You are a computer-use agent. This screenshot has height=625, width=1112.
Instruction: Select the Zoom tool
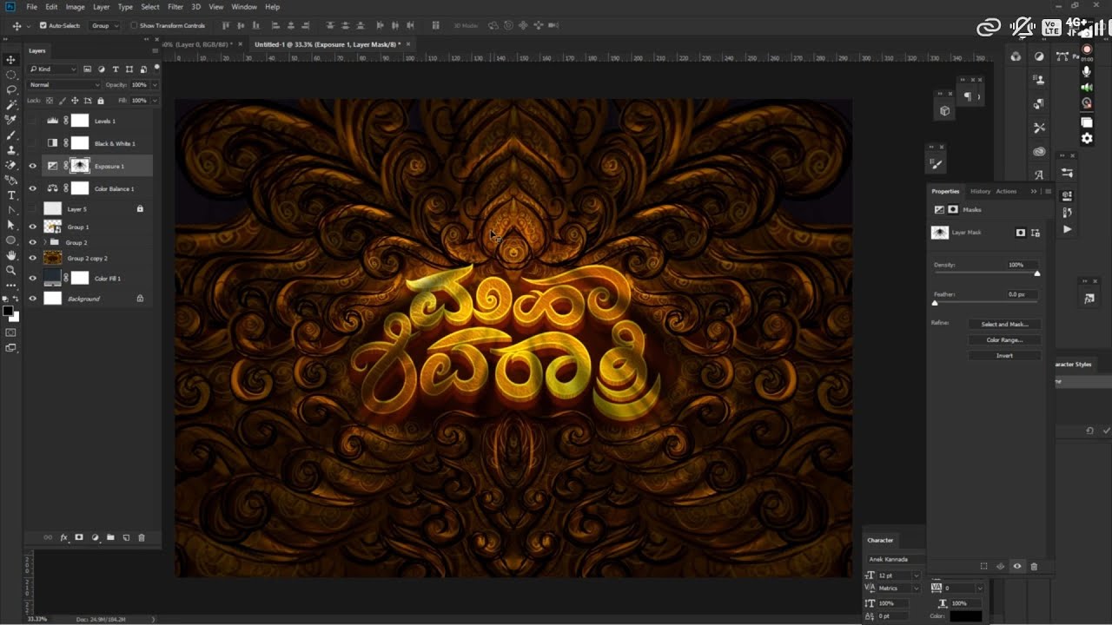(11, 270)
